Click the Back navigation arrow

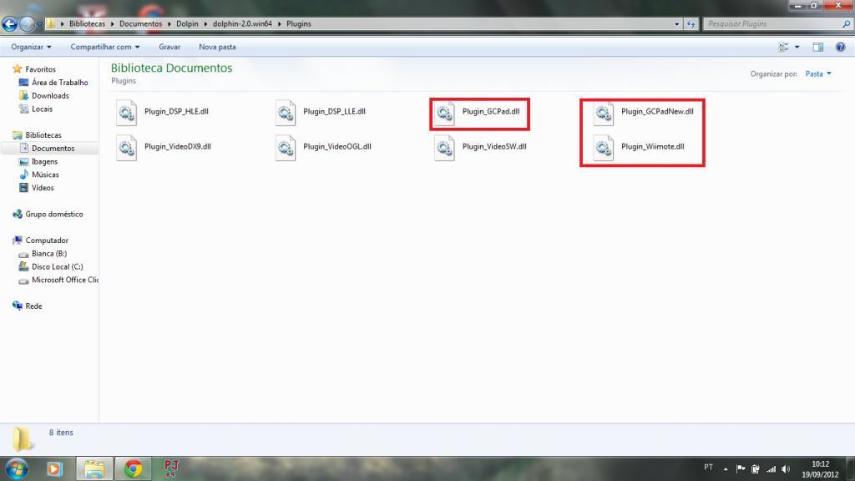click(x=9, y=24)
